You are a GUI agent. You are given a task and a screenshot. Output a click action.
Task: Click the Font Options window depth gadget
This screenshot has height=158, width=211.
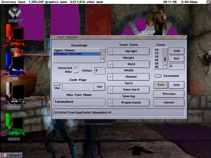click(185, 37)
